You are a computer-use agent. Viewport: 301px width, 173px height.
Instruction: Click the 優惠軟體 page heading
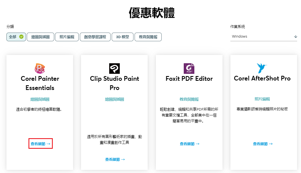(x=152, y=13)
